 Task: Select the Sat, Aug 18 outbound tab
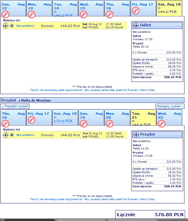pyautogui.click(x=169, y=8)
